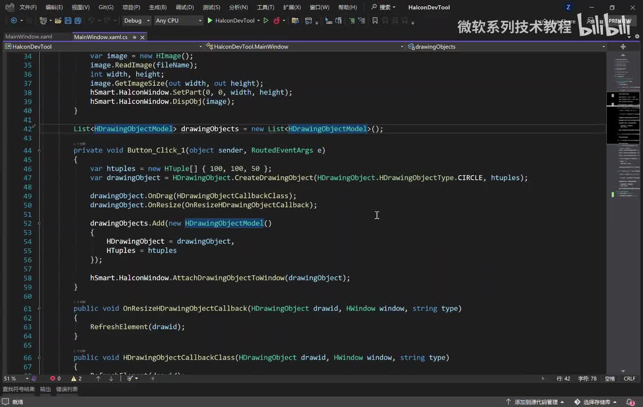Image resolution: width=643 pixels, height=407 pixels.
Task: Click 选择存储库 in status bar
Action: (x=596, y=402)
